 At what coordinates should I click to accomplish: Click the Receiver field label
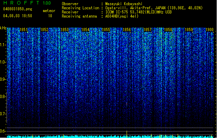70,12
